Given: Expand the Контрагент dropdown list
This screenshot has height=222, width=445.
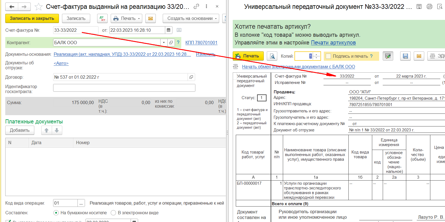Looking at the screenshot, I should click(164, 43).
